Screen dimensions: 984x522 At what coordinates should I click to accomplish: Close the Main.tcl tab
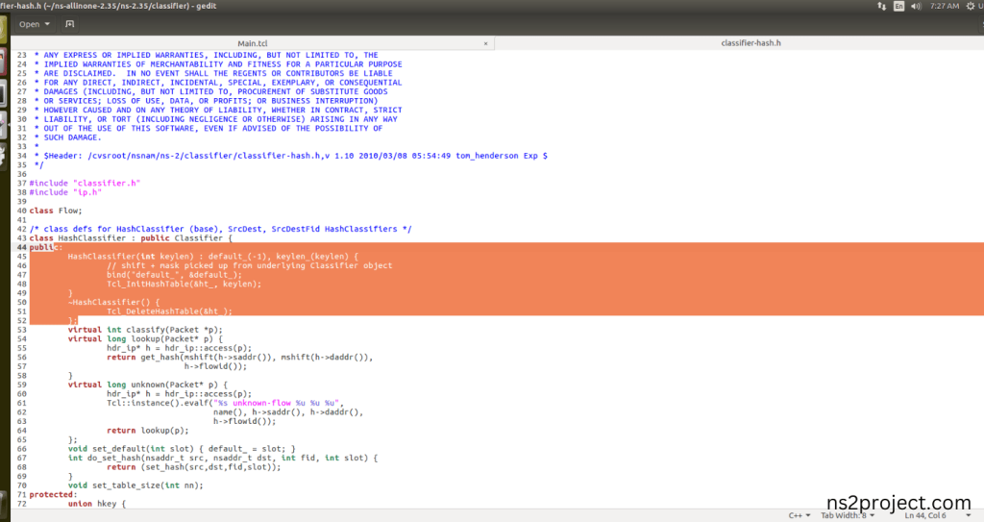pos(485,43)
